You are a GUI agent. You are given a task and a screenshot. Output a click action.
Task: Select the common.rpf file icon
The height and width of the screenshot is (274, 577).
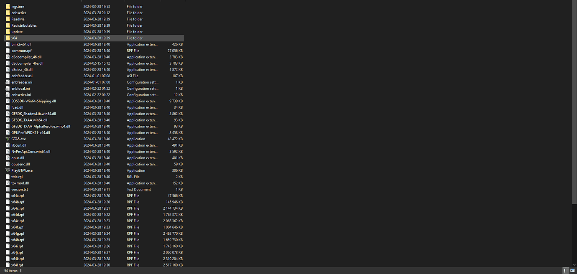click(x=8, y=51)
